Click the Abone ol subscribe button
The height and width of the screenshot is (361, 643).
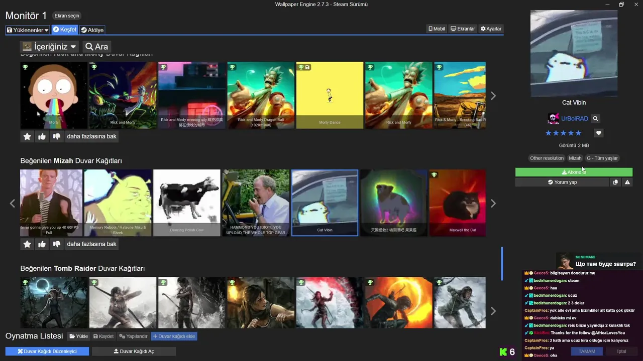pyautogui.click(x=574, y=172)
